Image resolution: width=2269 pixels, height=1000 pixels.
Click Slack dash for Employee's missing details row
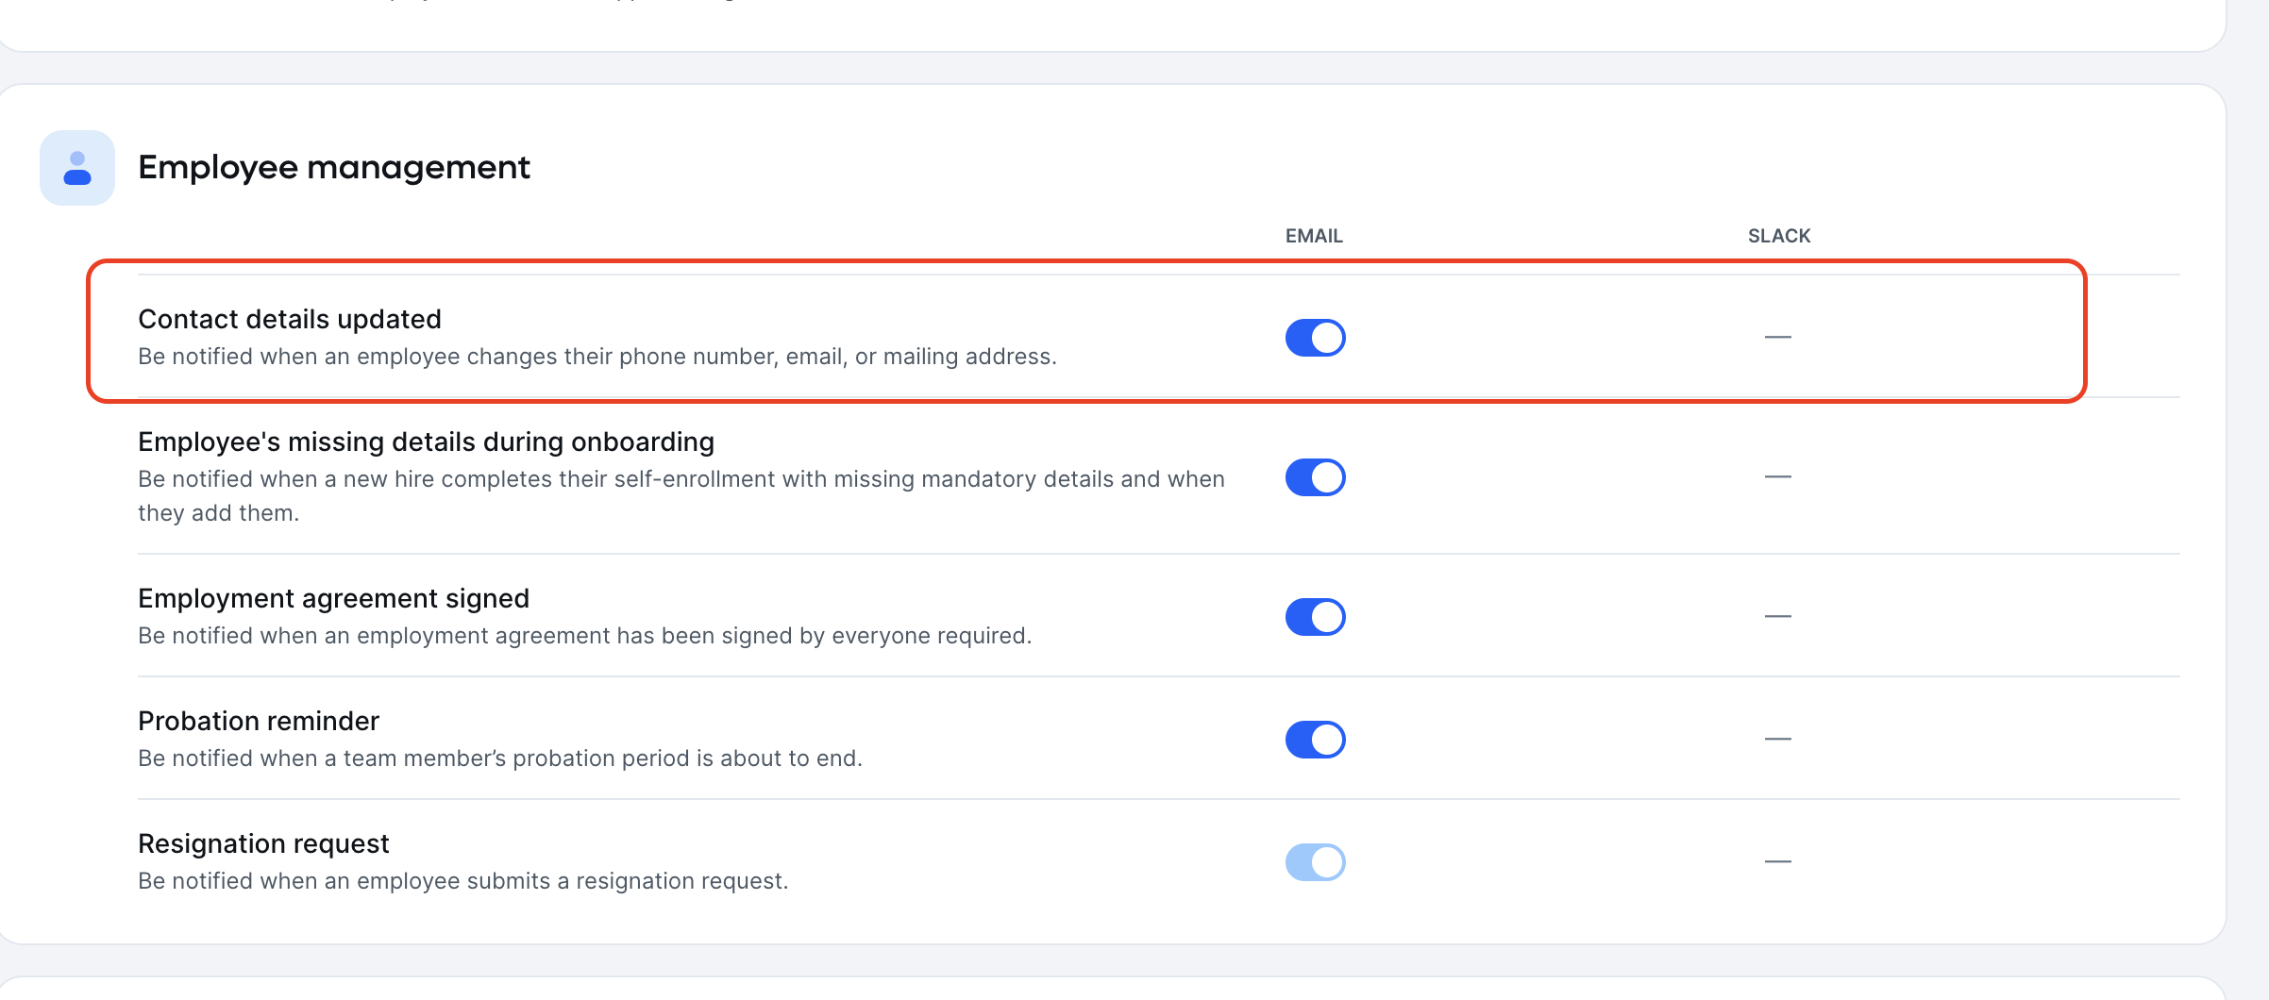pos(1778,476)
